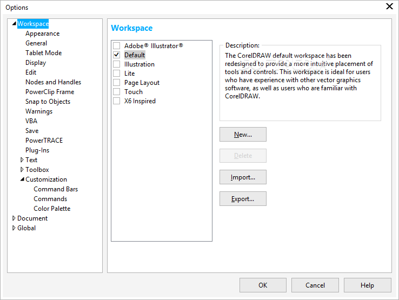Click the Export... workspace button
Viewport: 399px width, 300px height.
tap(243, 199)
